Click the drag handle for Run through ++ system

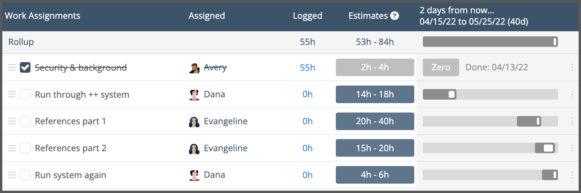click(12, 95)
